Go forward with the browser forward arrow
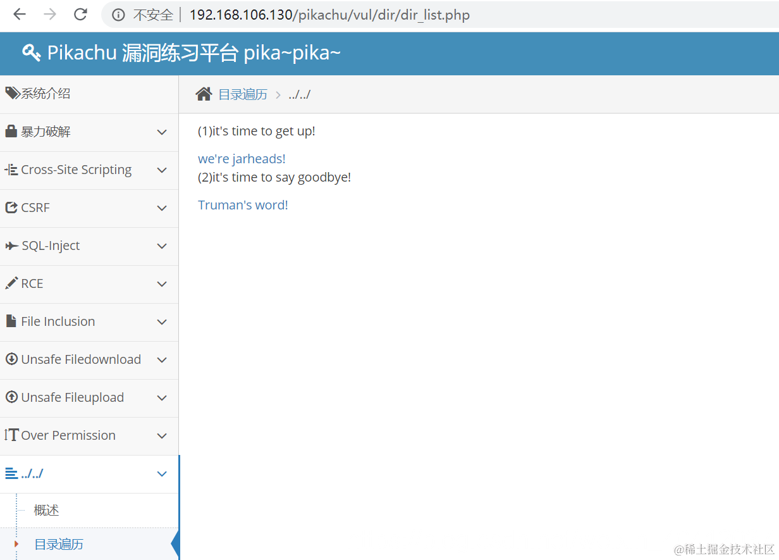Screen dimensions: 779x560 point(50,15)
